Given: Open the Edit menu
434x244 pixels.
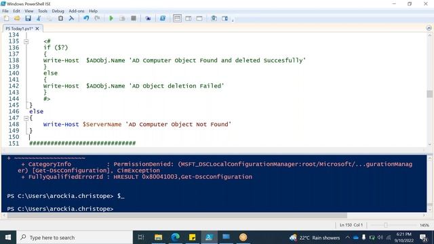Looking at the screenshot, I should click(16, 11).
